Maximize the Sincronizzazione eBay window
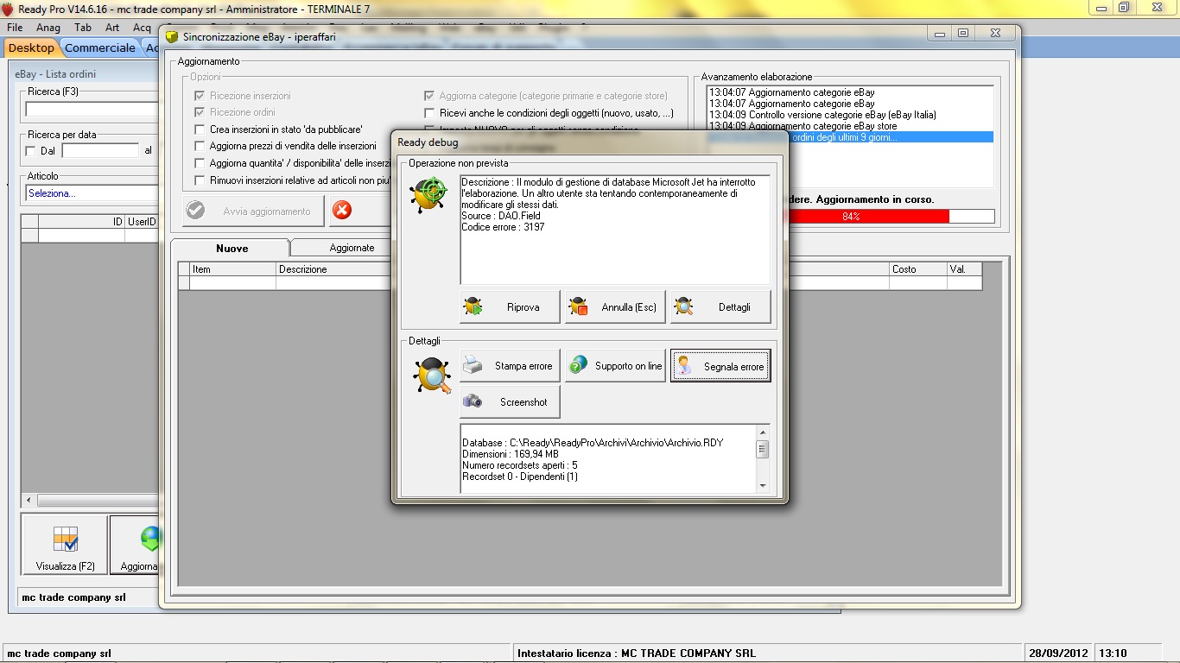 click(x=963, y=33)
